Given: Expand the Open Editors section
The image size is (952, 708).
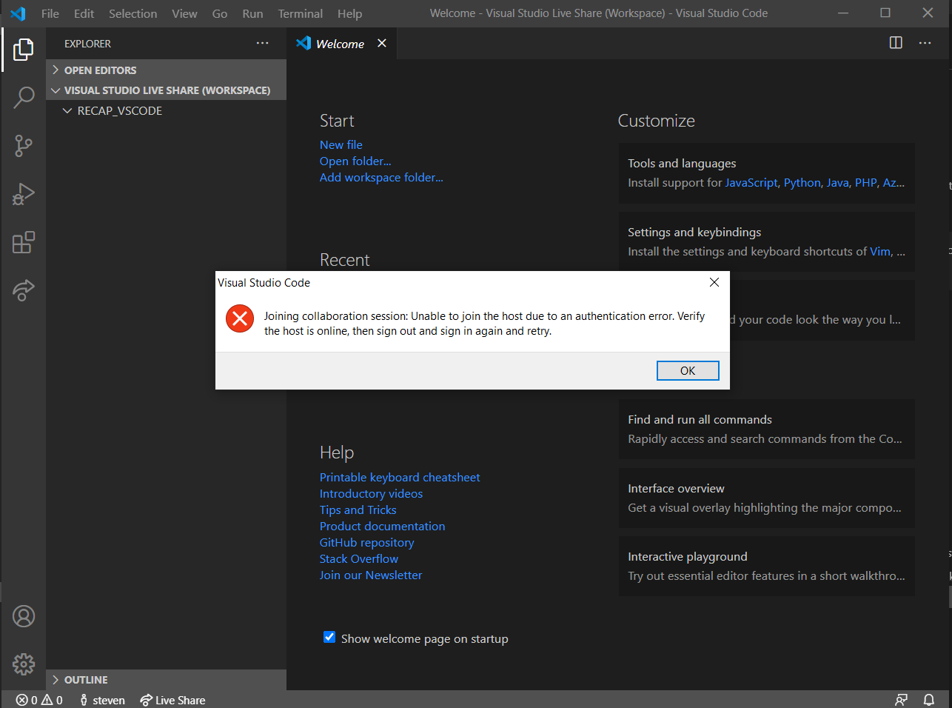Looking at the screenshot, I should [166, 70].
